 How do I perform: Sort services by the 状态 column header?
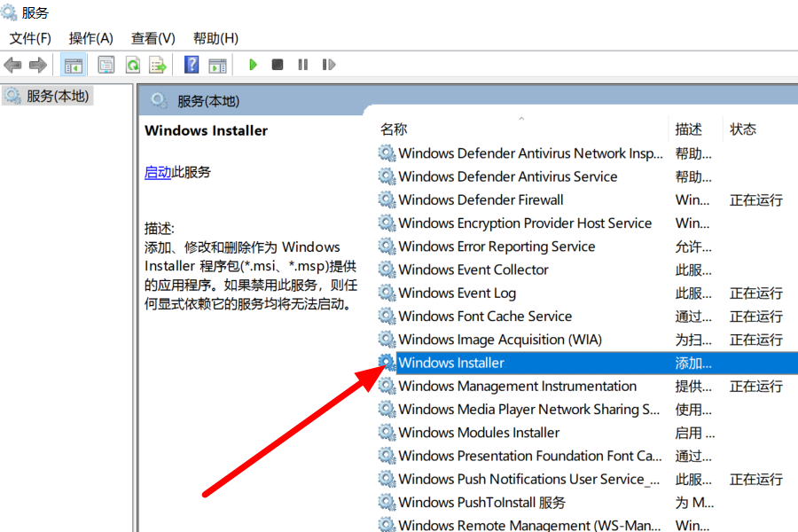(743, 129)
